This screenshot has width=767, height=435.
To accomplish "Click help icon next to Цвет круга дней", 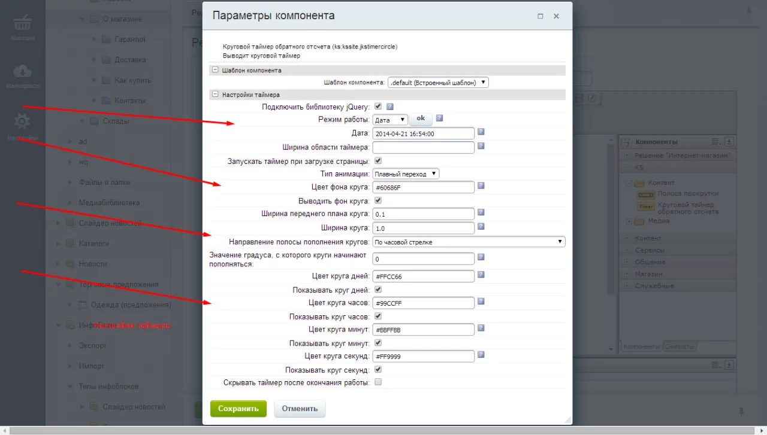I will 481,275.
